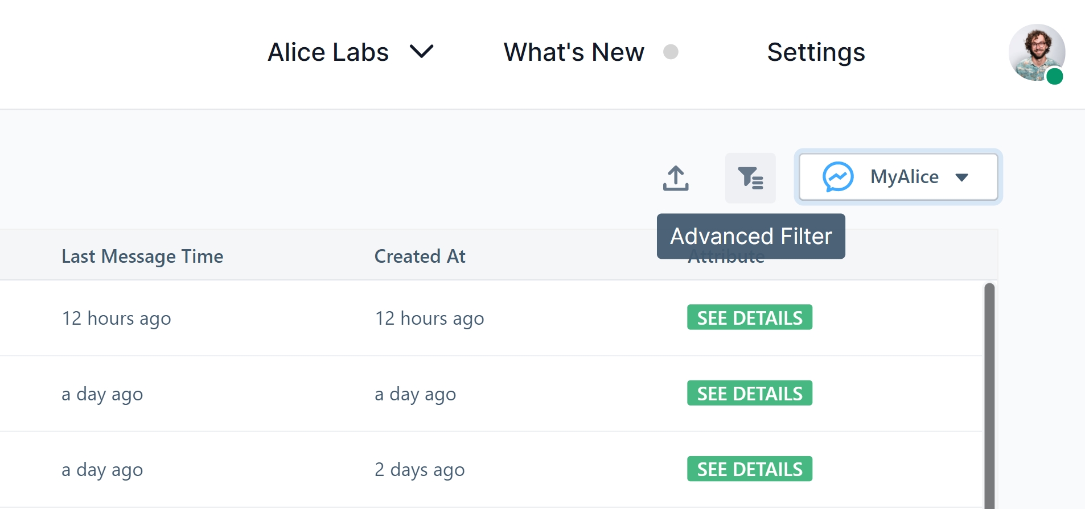Click the Alice Labs project name
The image size is (1085, 509).
[x=328, y=52]
